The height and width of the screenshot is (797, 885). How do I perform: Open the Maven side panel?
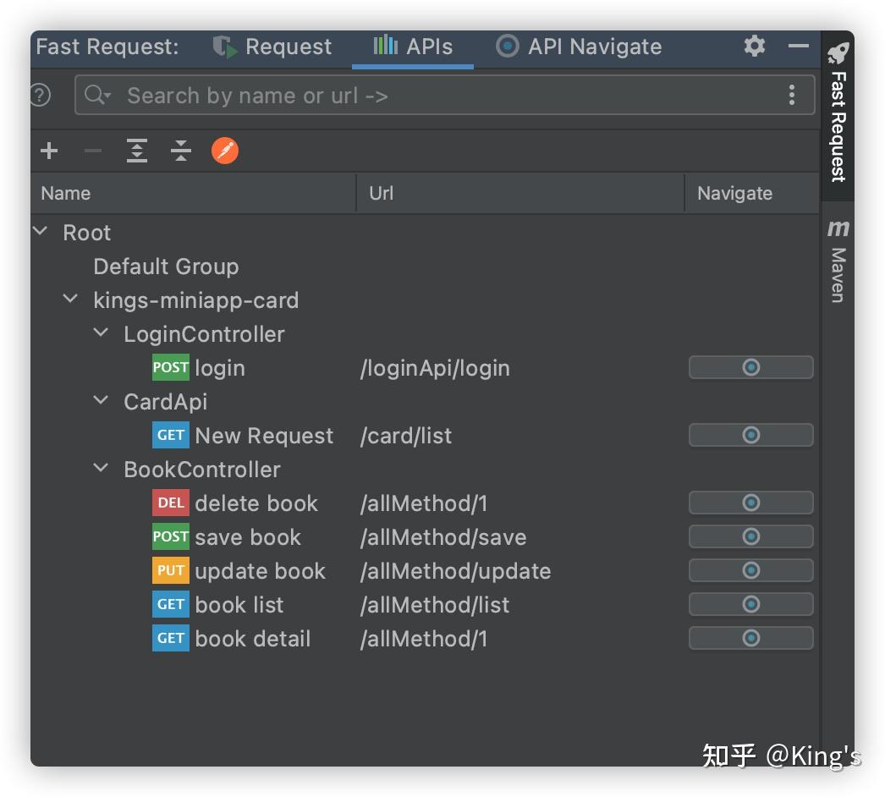[x=838, y=261]
